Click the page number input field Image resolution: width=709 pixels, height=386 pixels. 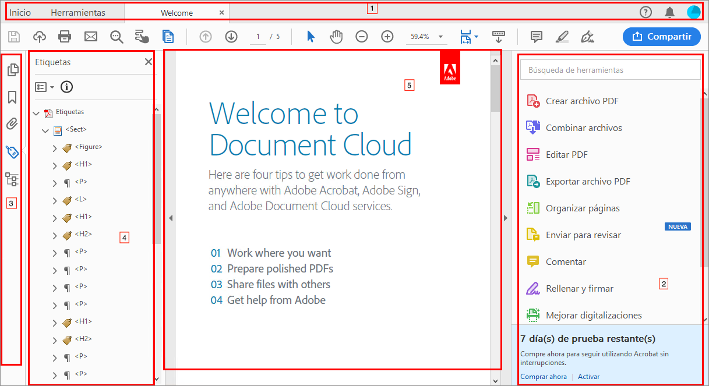258,37
